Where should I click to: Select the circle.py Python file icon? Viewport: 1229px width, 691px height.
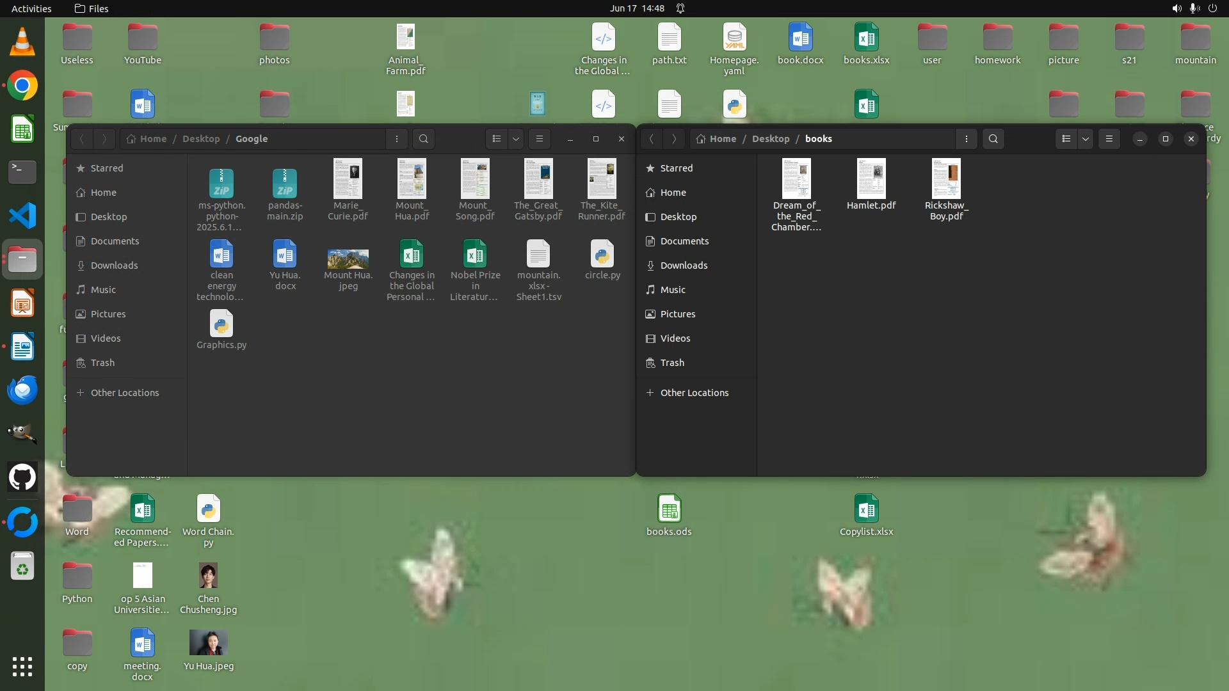pyautogui.click(x=602, y=255)
